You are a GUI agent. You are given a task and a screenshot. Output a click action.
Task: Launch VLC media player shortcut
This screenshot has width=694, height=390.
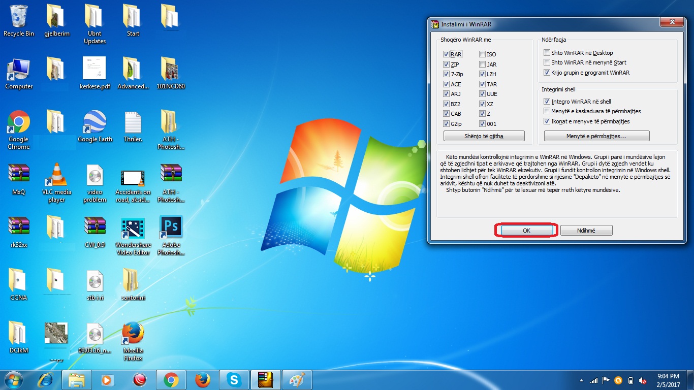click(56, 183)
